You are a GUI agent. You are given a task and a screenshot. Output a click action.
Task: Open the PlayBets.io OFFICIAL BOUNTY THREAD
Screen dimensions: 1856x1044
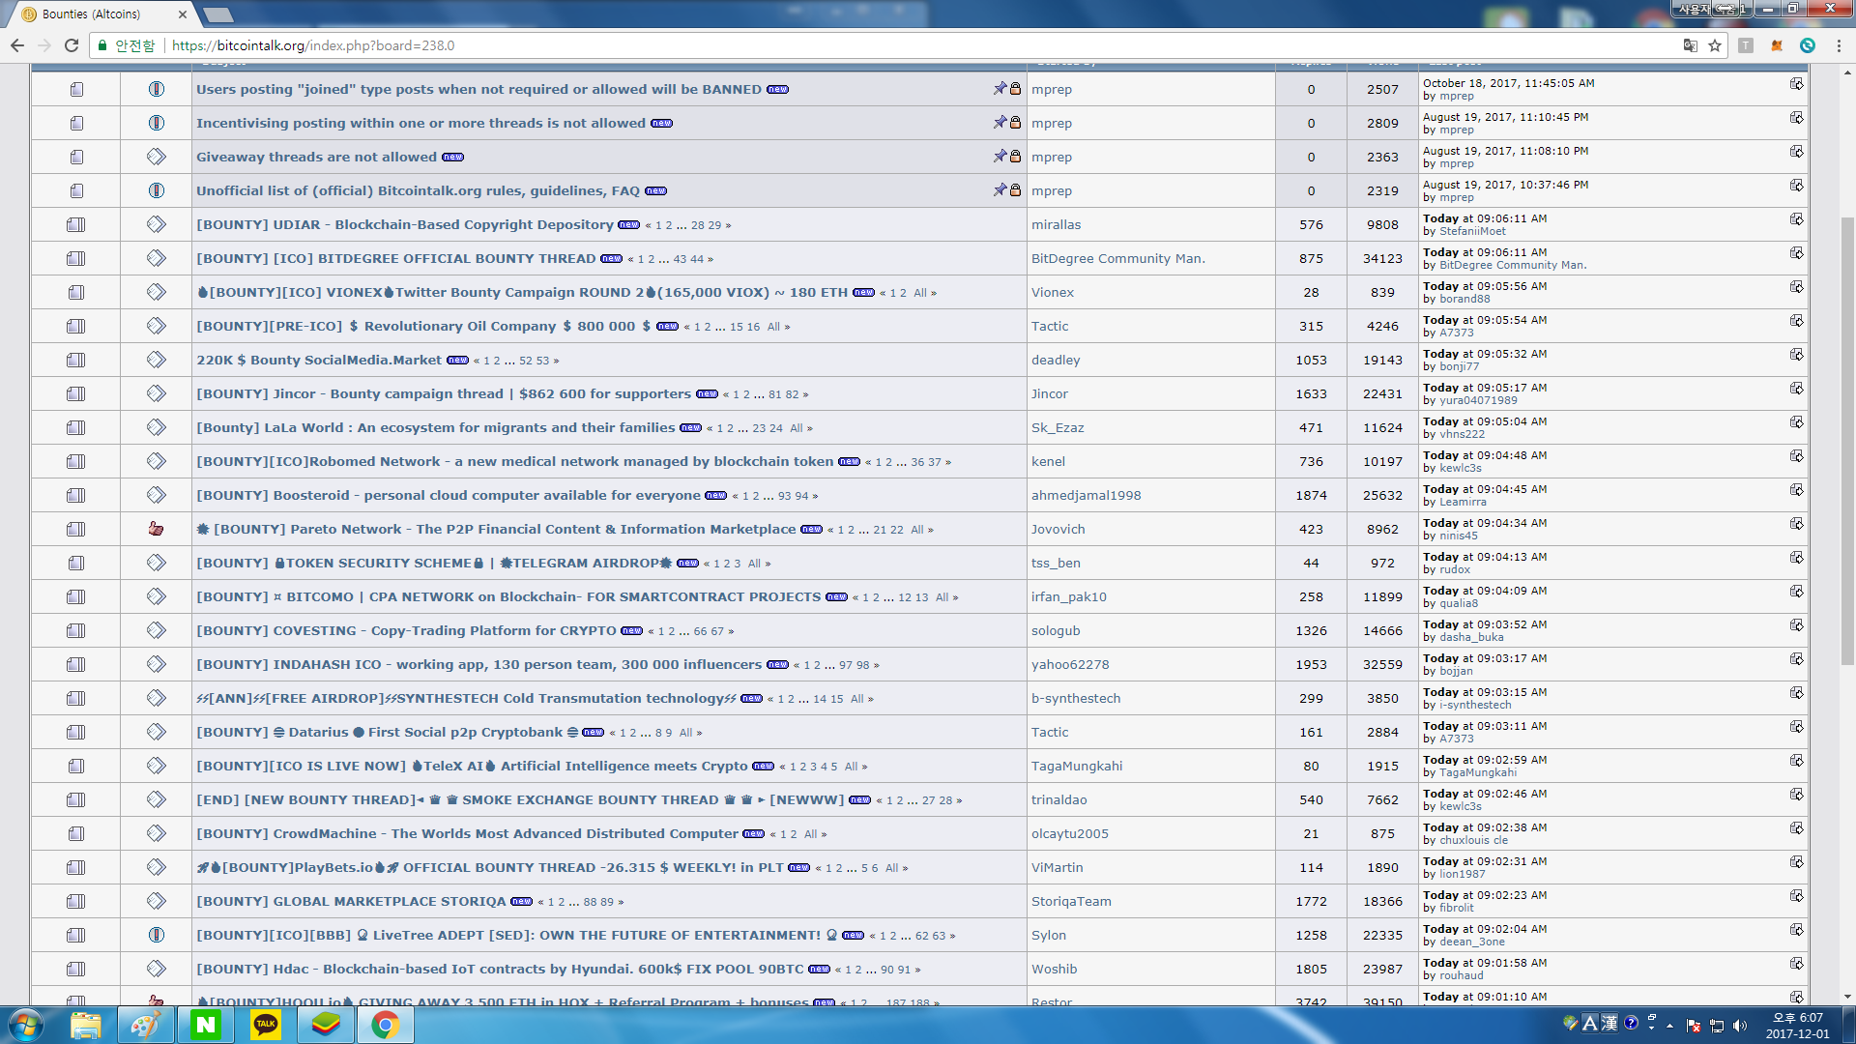pyautogui.click(x=490, y=867)
